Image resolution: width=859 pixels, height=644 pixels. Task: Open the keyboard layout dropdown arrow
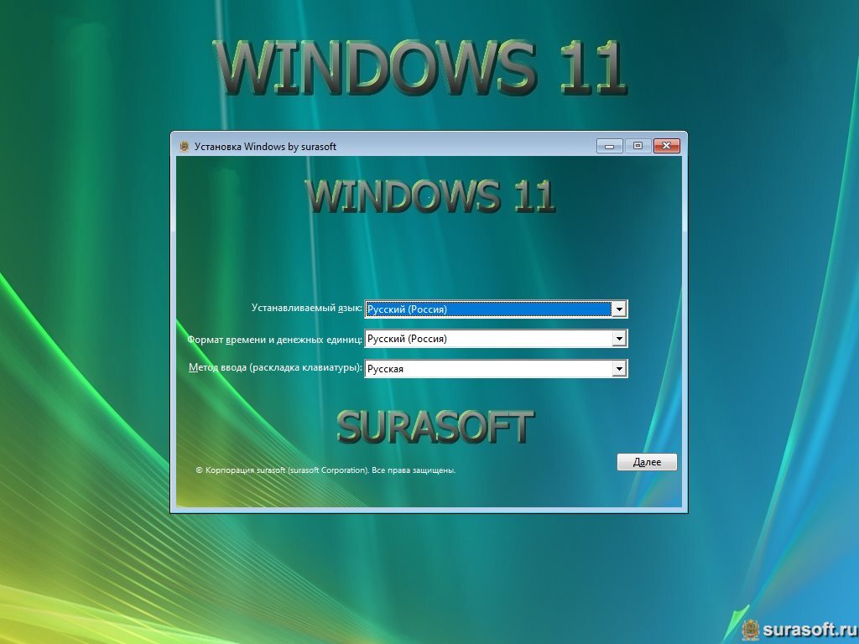click(x=619, y=369)
